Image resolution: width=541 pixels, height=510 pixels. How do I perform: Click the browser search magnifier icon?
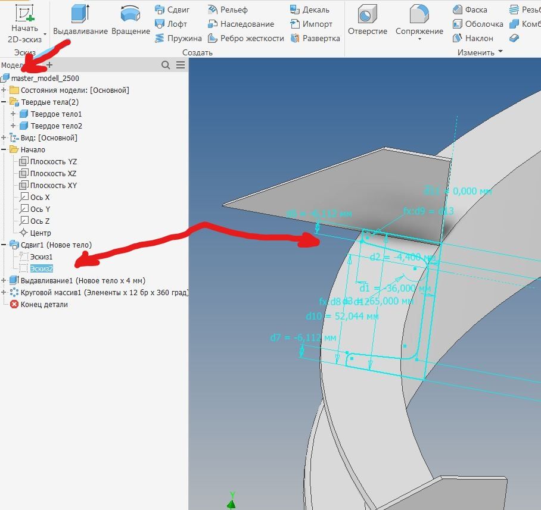166,65
